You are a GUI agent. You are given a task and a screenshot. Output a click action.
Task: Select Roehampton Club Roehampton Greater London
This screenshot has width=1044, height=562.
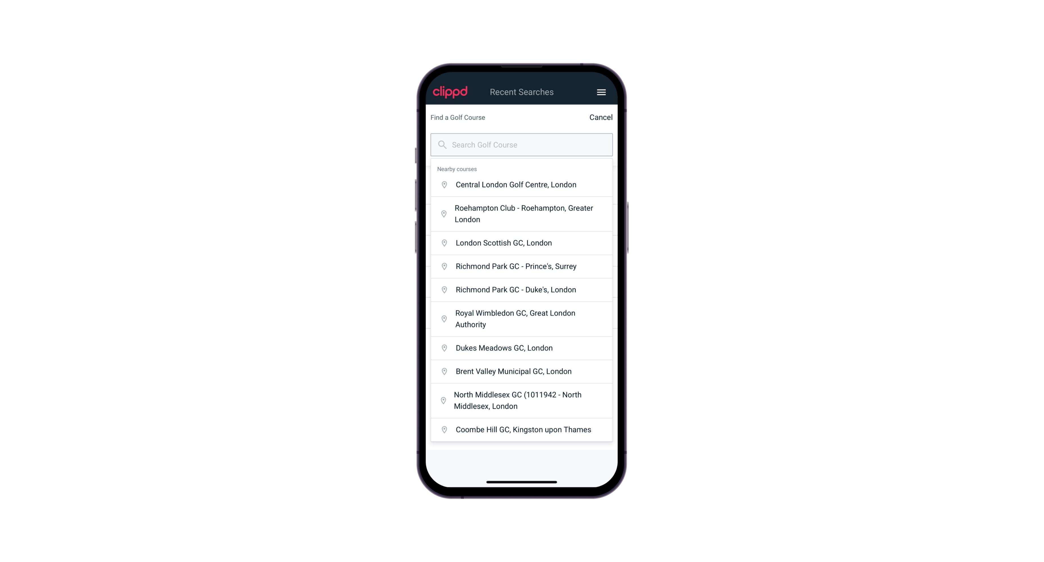click(x=521, y=214)
